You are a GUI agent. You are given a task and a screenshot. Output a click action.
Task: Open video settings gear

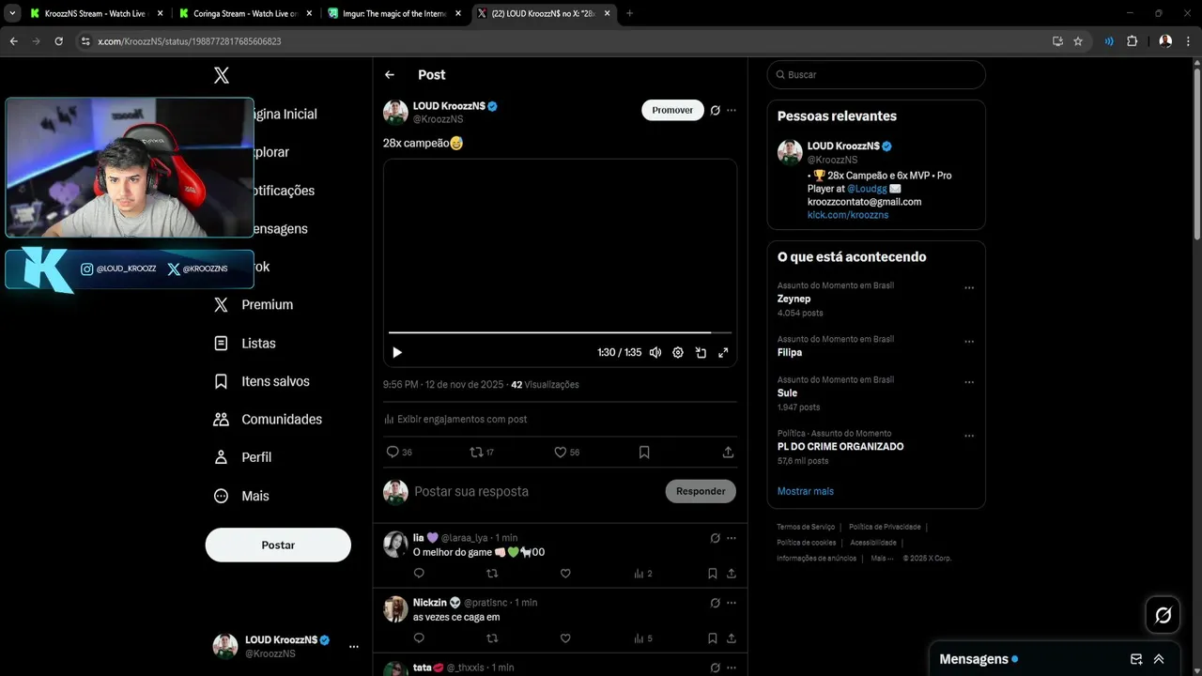tap(678, 352)
